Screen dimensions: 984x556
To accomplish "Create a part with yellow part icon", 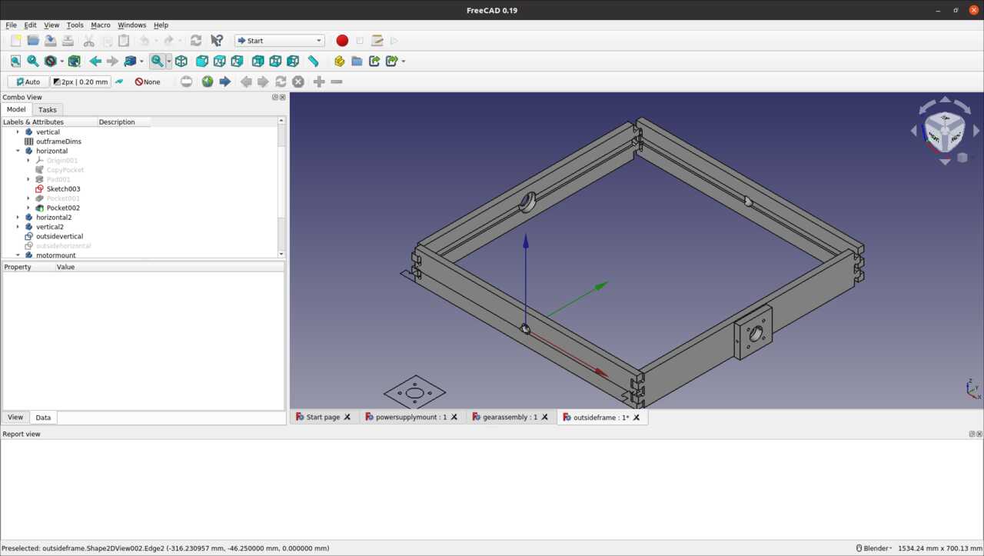I will tap(339, 61).
